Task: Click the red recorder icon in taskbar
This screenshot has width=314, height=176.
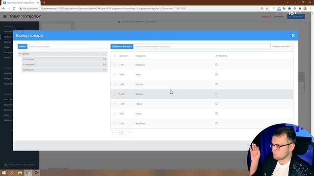Action: (36, 173)
